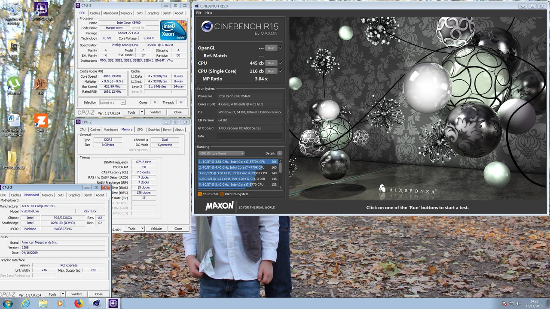Run the CPU benchmark
This screenshot has width=550, height=309.
(x=271, y=63)
